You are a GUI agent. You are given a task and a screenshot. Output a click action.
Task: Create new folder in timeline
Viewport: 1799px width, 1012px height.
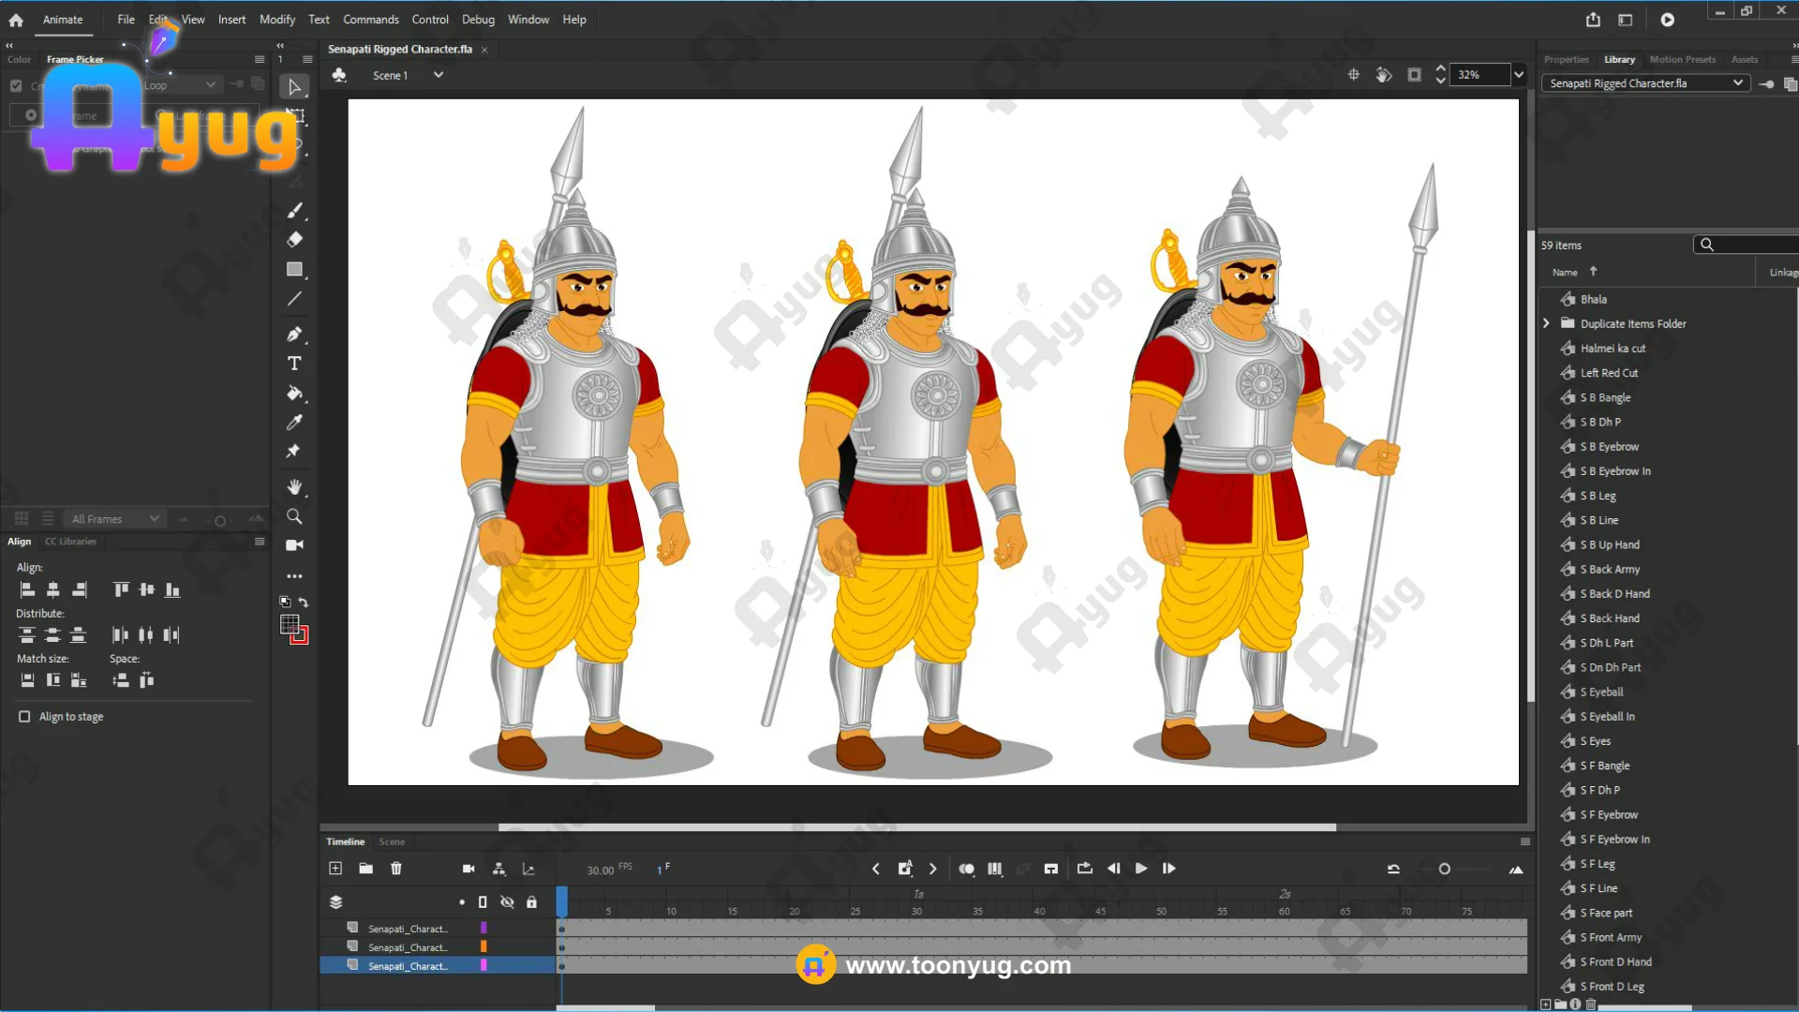tap(365, 869)
